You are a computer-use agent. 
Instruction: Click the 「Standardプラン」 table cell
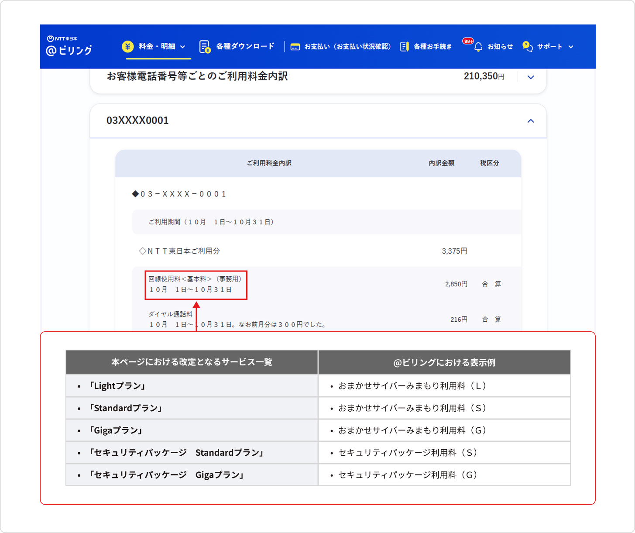192,408
